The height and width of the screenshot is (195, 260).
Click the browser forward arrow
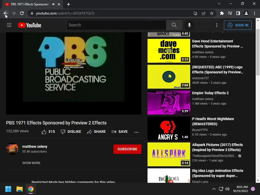(x=14, y=13)
